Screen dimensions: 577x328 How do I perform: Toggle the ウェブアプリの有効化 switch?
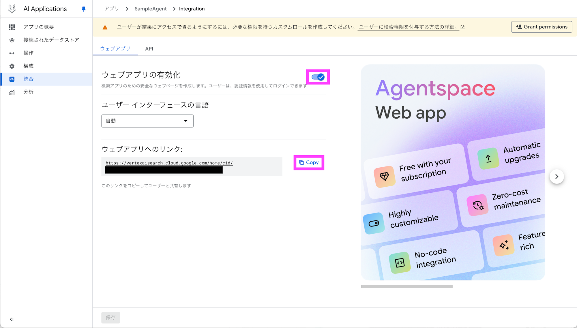(318, 77)
